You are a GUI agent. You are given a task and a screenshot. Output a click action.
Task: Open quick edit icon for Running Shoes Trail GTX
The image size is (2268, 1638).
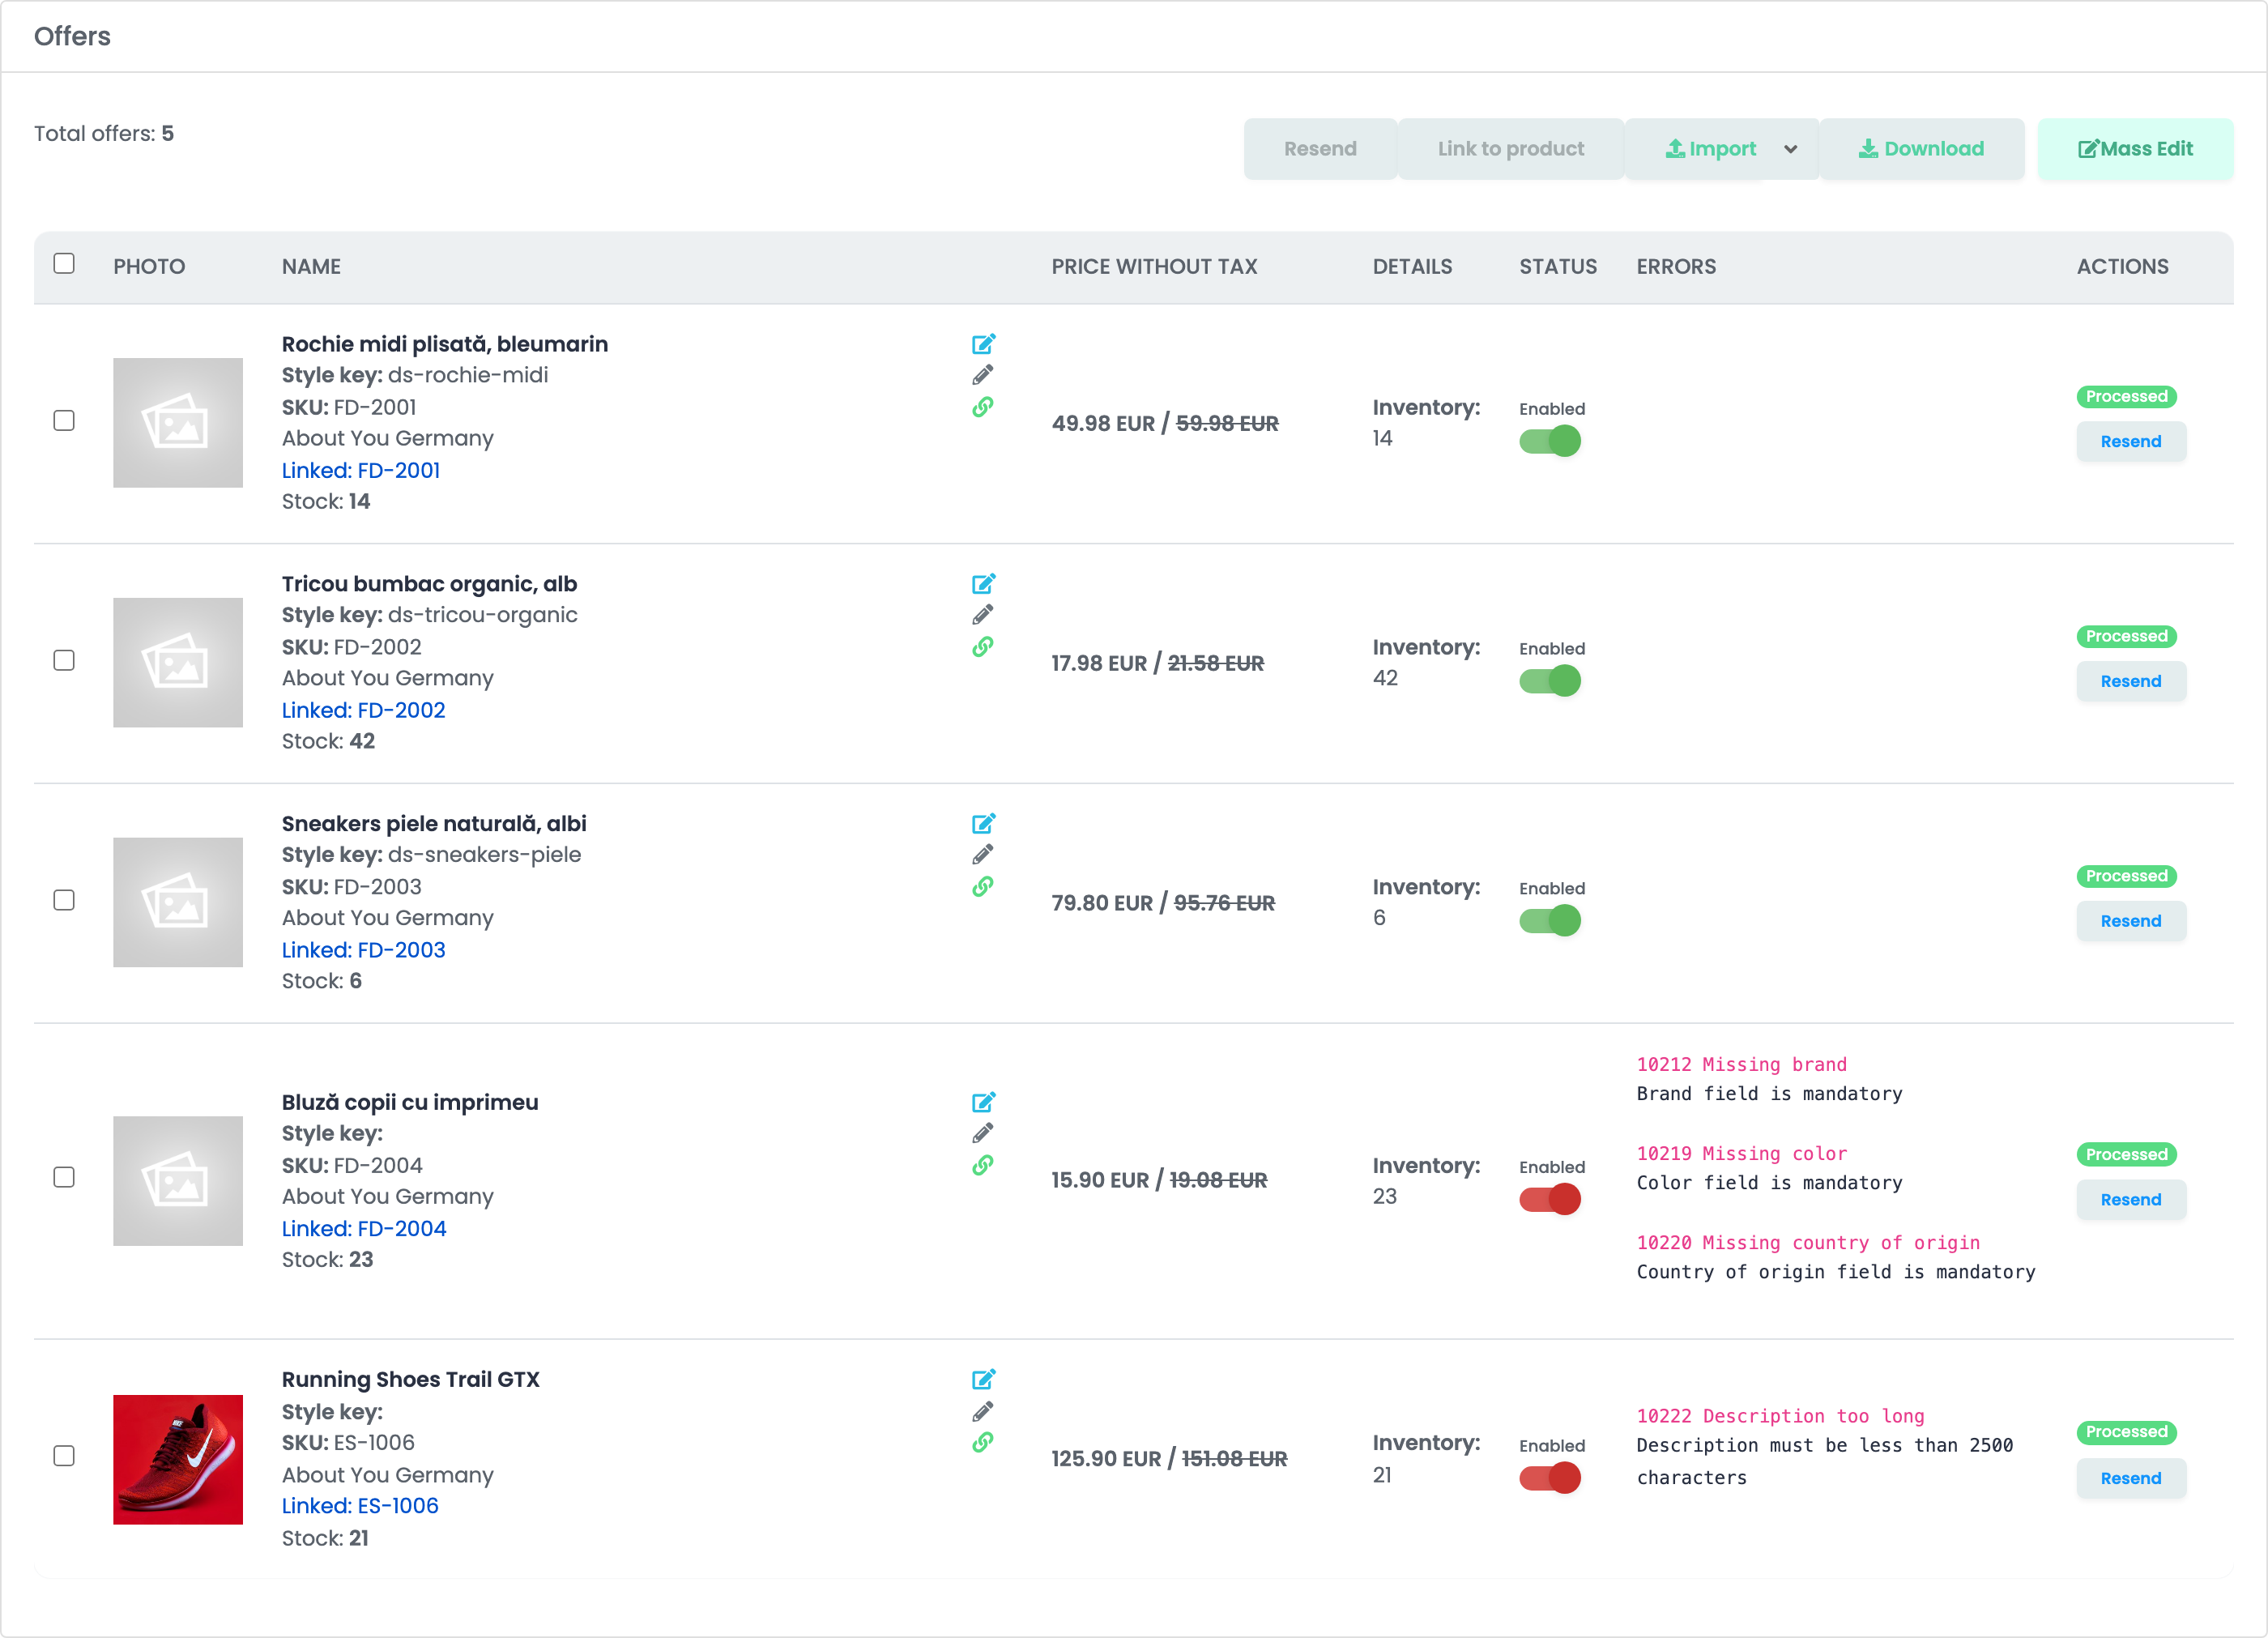(x=983, y=1380)
